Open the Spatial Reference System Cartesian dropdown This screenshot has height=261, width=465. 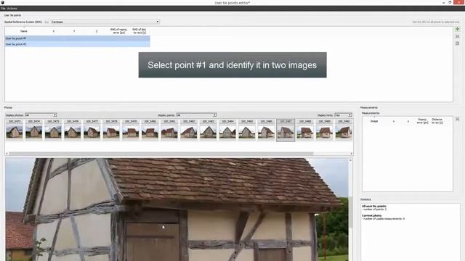[x=105, y=22]
